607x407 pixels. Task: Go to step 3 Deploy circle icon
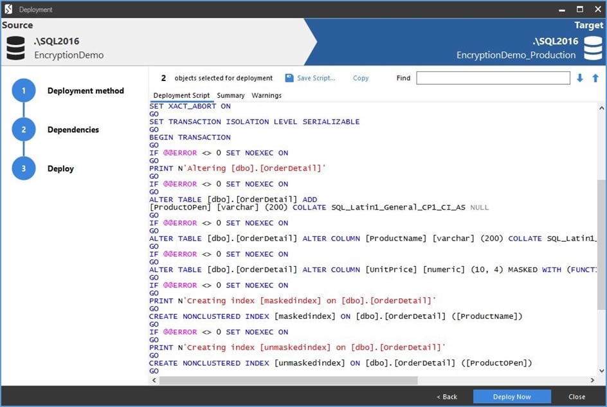[24, 168]
